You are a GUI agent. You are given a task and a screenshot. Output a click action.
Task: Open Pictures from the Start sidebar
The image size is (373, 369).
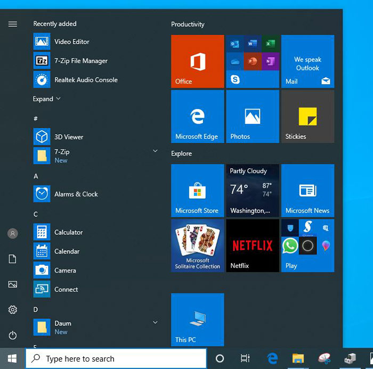pyautogui.click(x=13, y=284)
